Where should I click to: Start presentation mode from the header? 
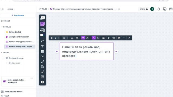point(165,9)
